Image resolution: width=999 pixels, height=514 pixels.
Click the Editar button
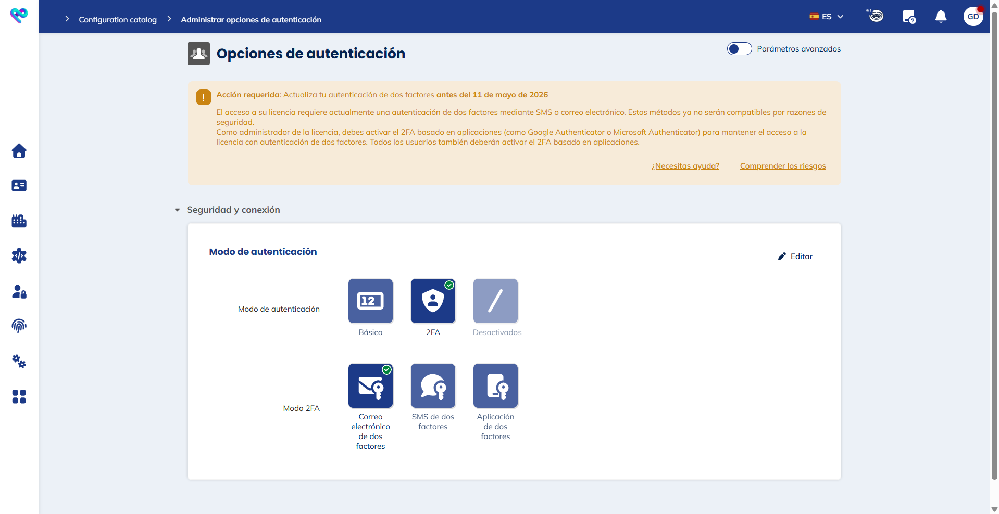point(795,256)
